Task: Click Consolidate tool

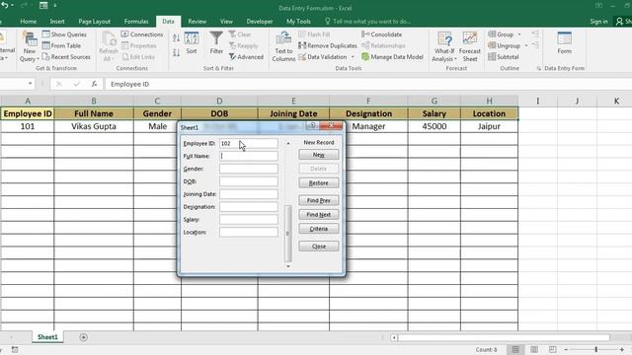Action: (382, 35)
